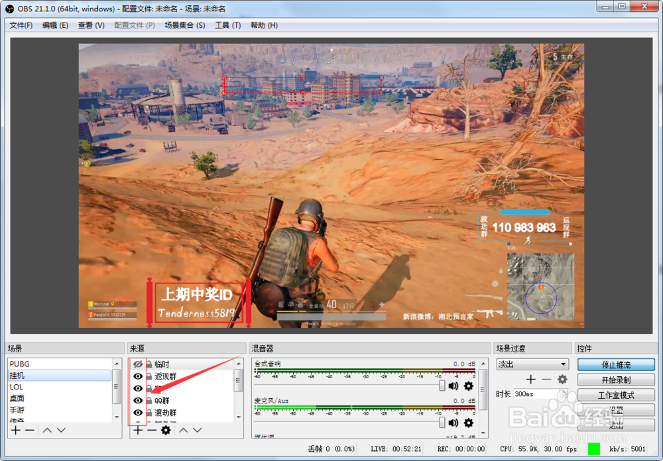The image size is (663, 461).
Task: Select the LOL scene
Action: (60, 387)
